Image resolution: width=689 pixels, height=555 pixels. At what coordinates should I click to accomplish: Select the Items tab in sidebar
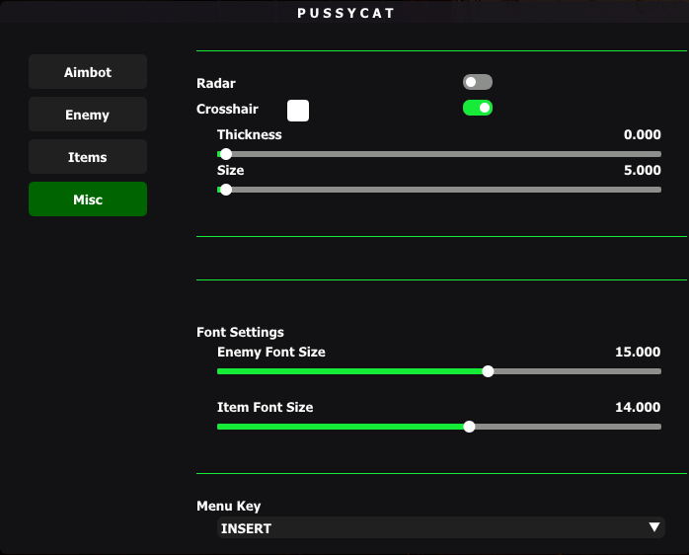pyautogui.click(x=88, y=157)
